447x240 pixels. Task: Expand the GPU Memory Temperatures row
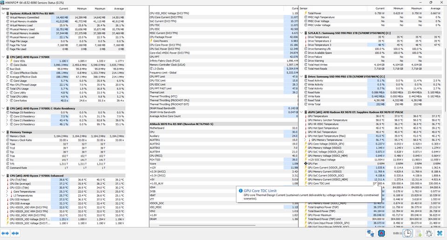click(x=305, y=140)
